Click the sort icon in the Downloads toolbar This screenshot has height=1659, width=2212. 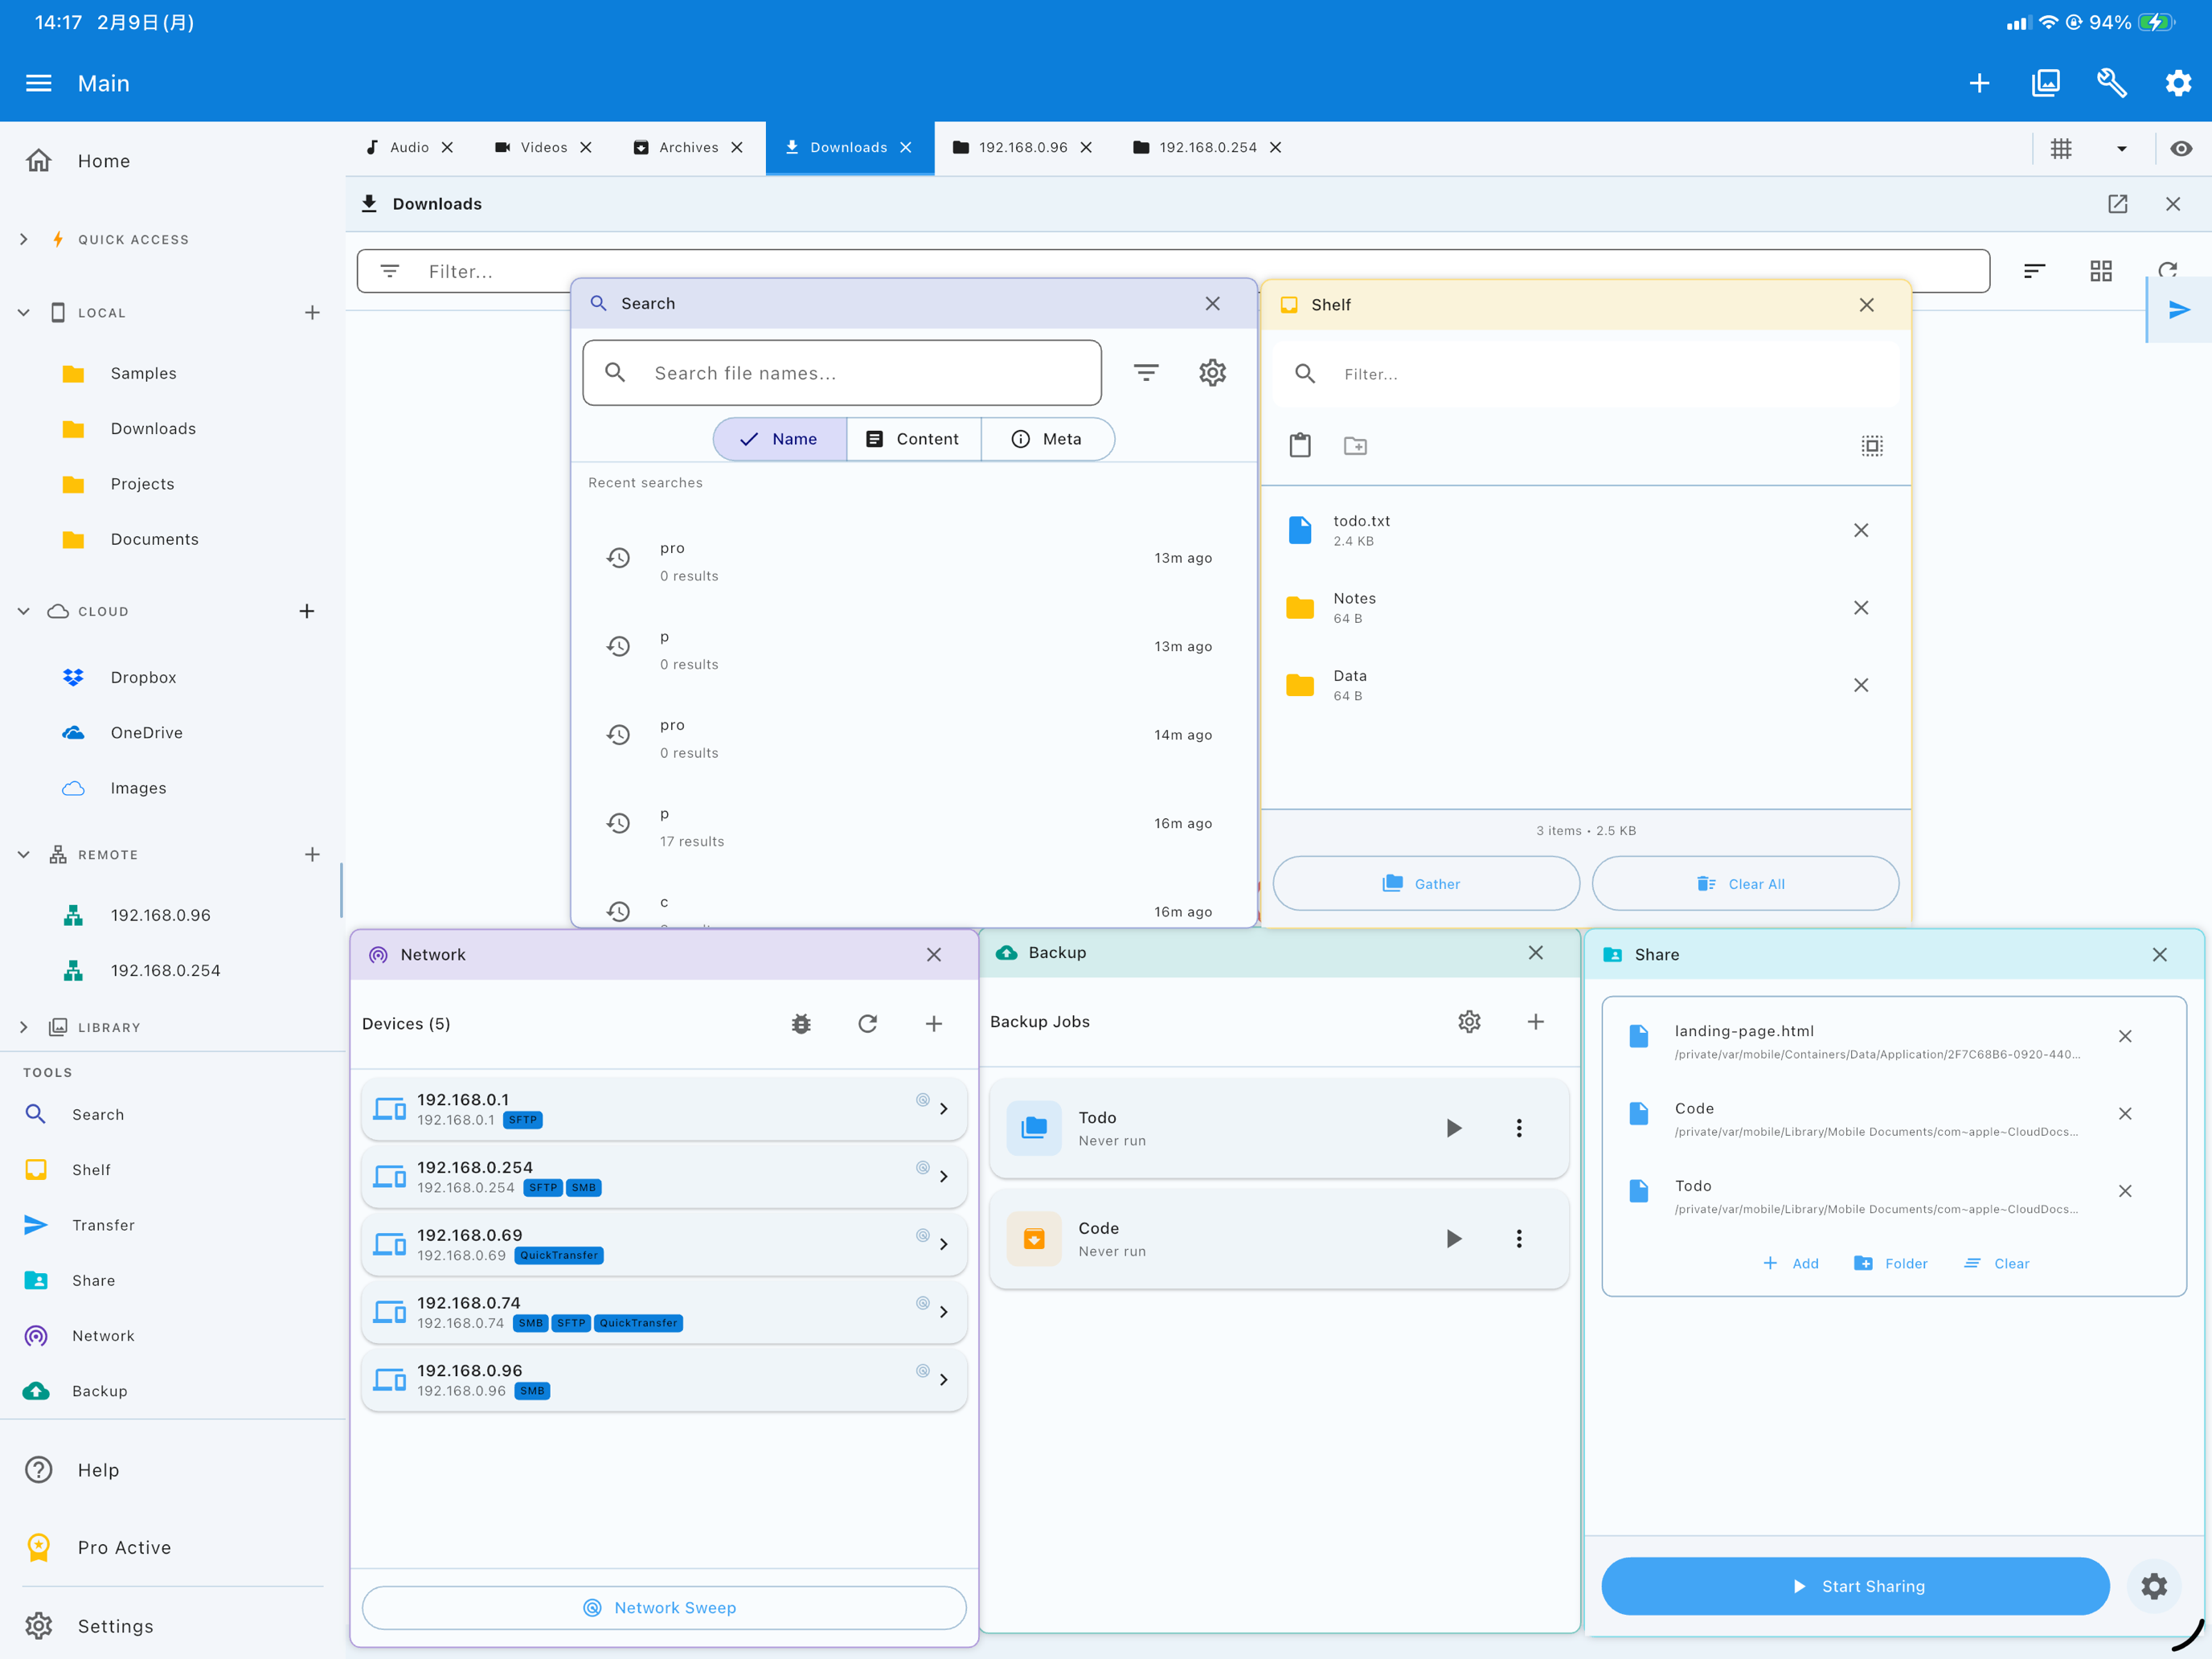point(2035,270)
